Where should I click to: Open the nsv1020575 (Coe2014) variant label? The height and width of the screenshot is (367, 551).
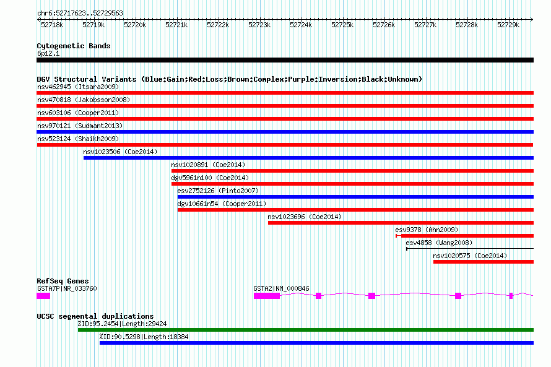(x=470, y=256)
